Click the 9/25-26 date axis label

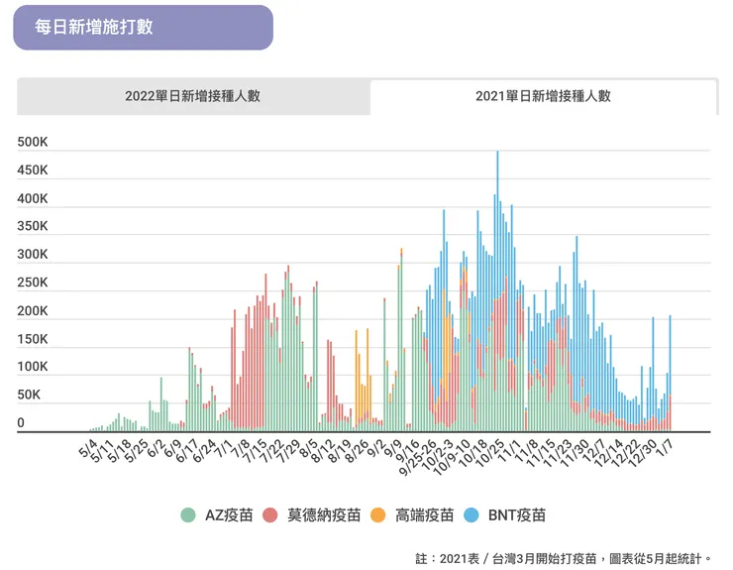point(418,457)
